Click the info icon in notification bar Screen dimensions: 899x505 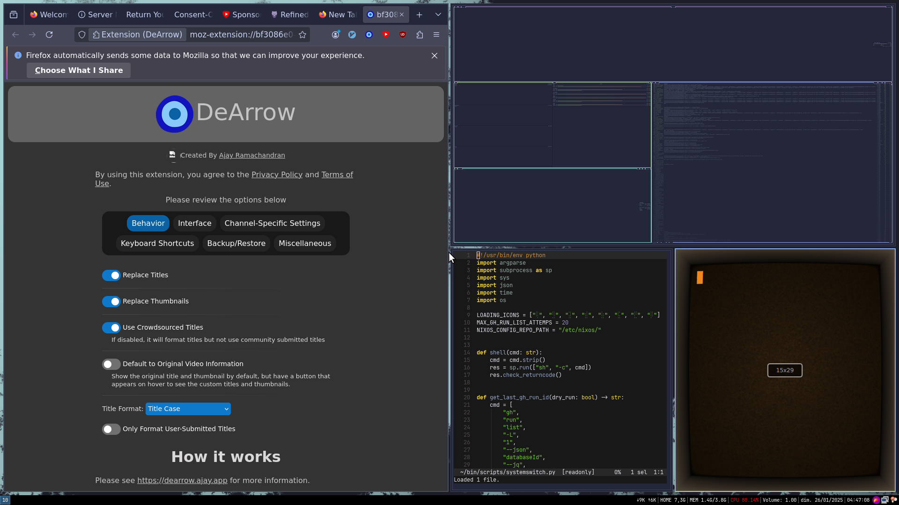[18, 55]
